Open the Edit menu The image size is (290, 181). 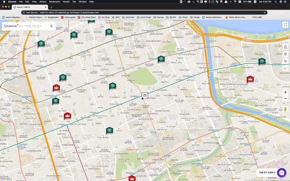27,1
